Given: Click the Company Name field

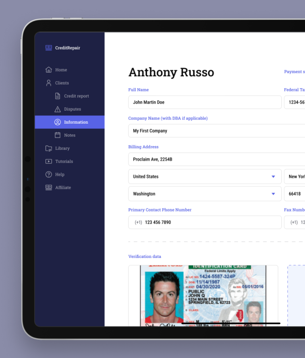Looking at the screenshot, I should (x=216, y=131).
